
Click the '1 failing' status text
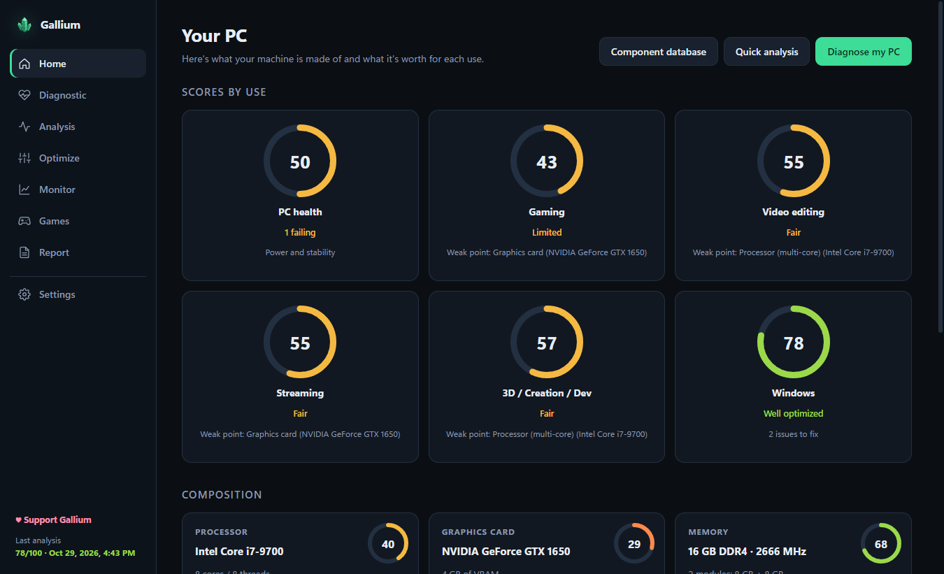tap(300, 232)
